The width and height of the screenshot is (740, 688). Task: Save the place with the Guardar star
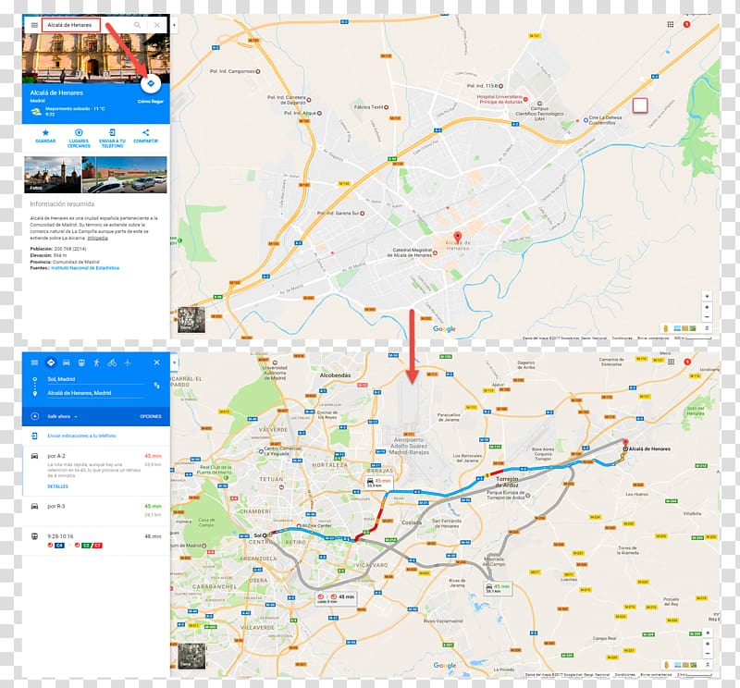[x=45, y=136]
